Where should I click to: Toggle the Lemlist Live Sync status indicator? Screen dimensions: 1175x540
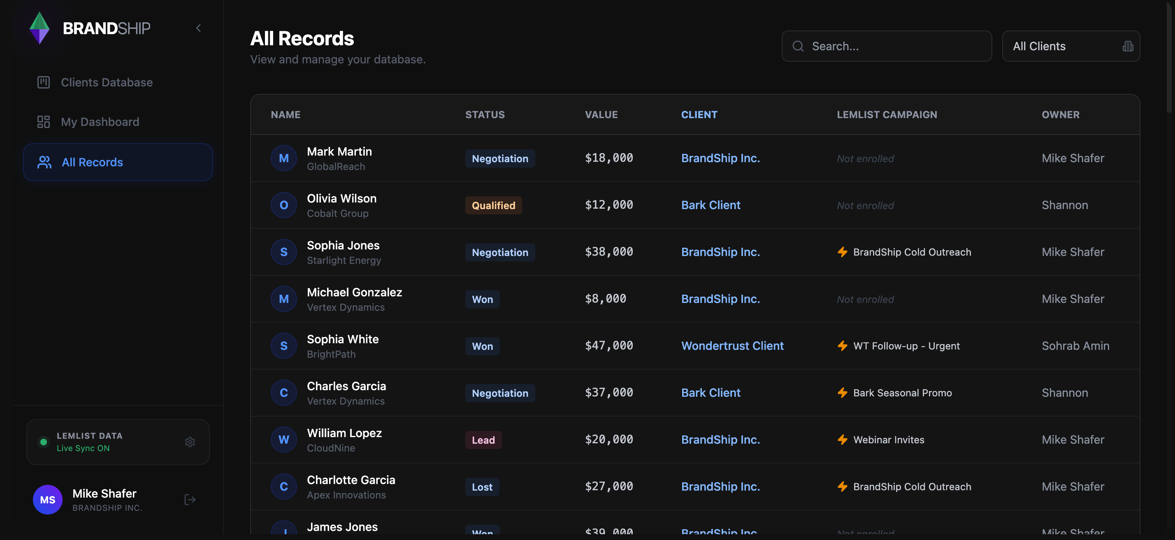[44, 442]
